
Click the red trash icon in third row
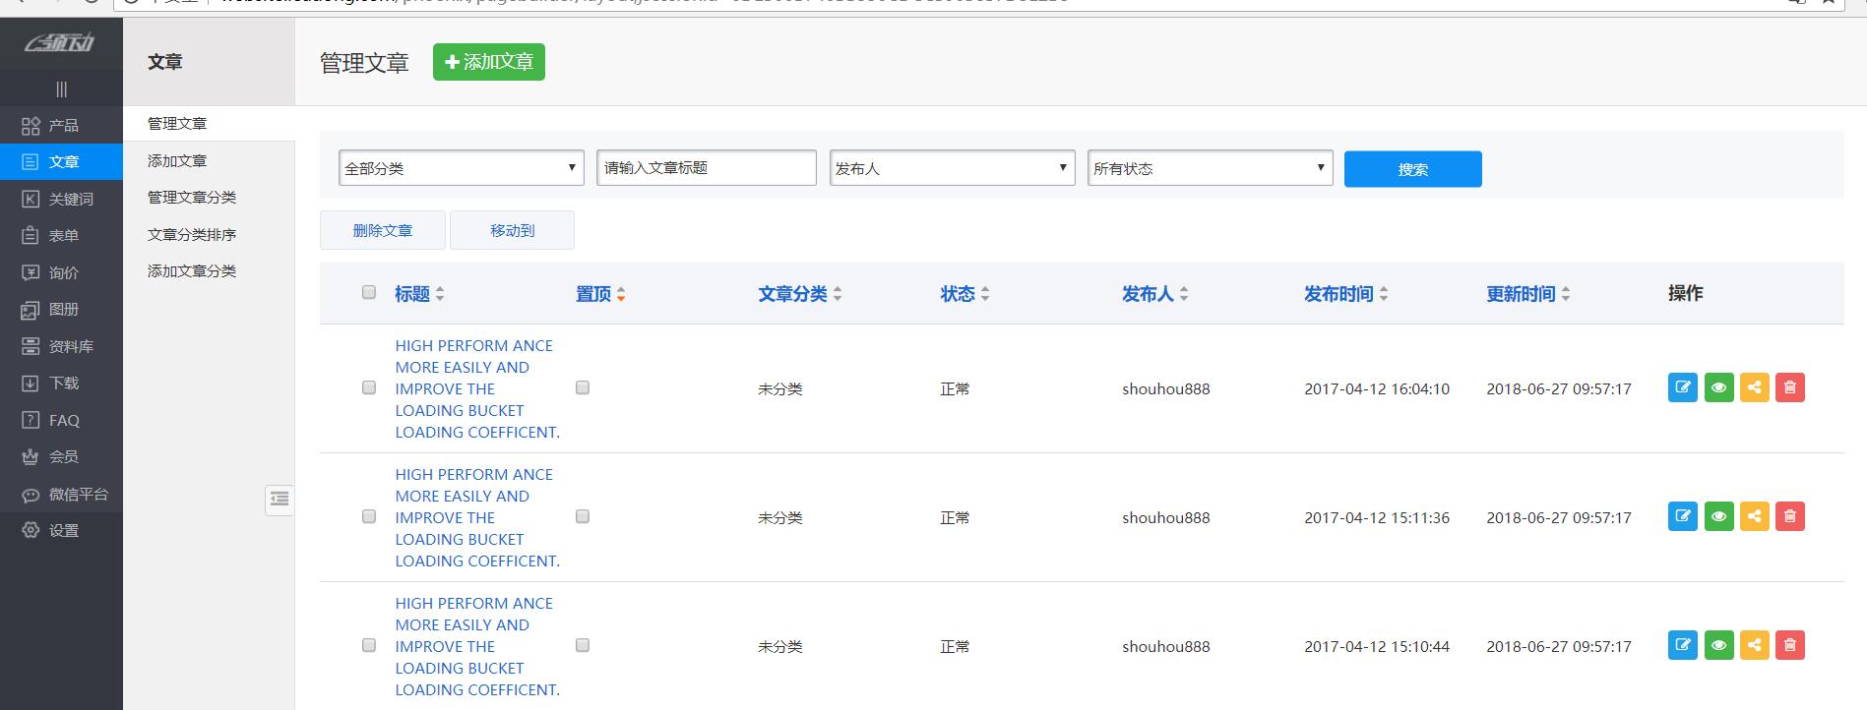tap(1789, 645)
